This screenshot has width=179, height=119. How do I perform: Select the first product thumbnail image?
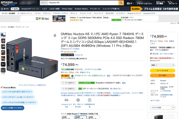[x=3, y=35]
